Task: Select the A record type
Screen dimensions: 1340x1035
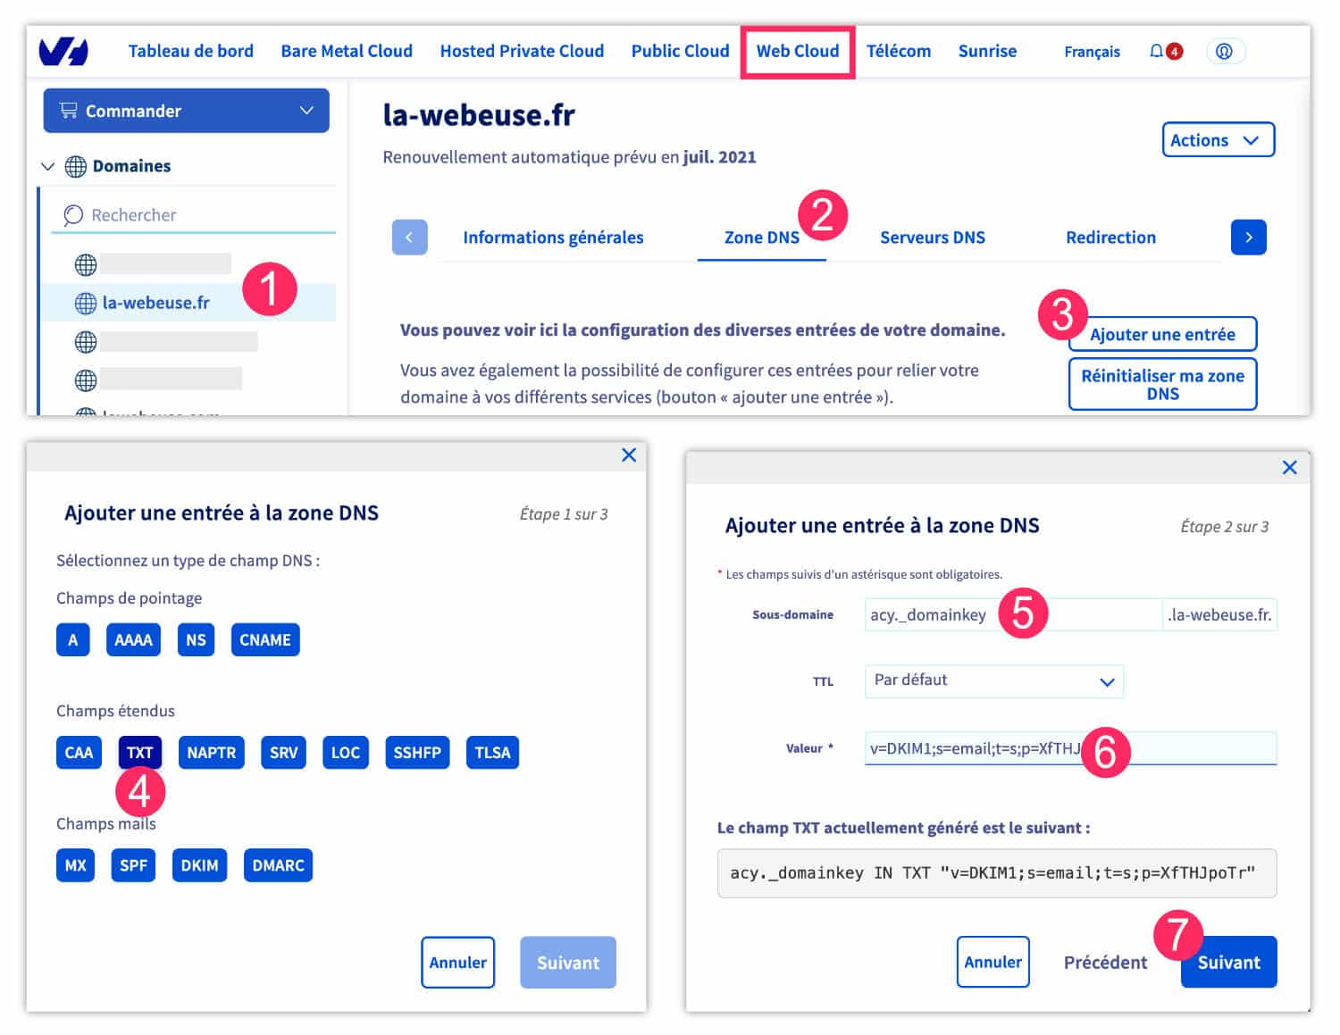Action: click(73, 639)
